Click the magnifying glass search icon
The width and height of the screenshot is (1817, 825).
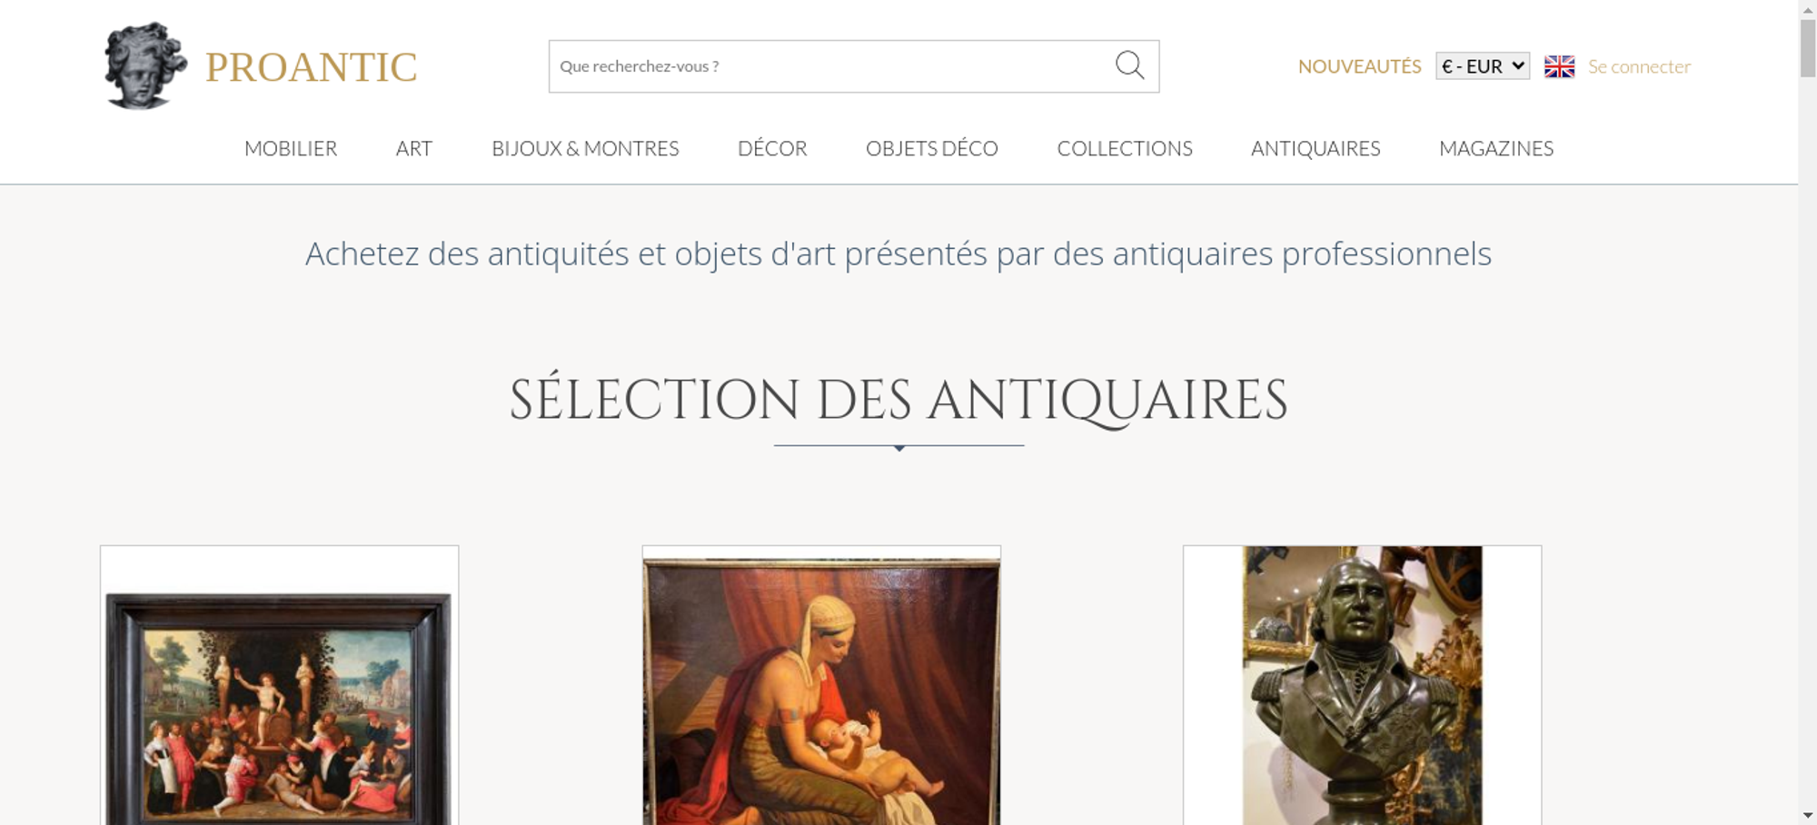[x=1129, y=65]
